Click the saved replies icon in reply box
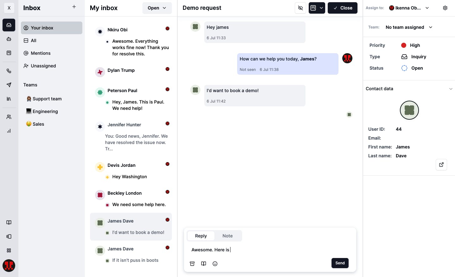455x277 pixels. coord(192,264)
